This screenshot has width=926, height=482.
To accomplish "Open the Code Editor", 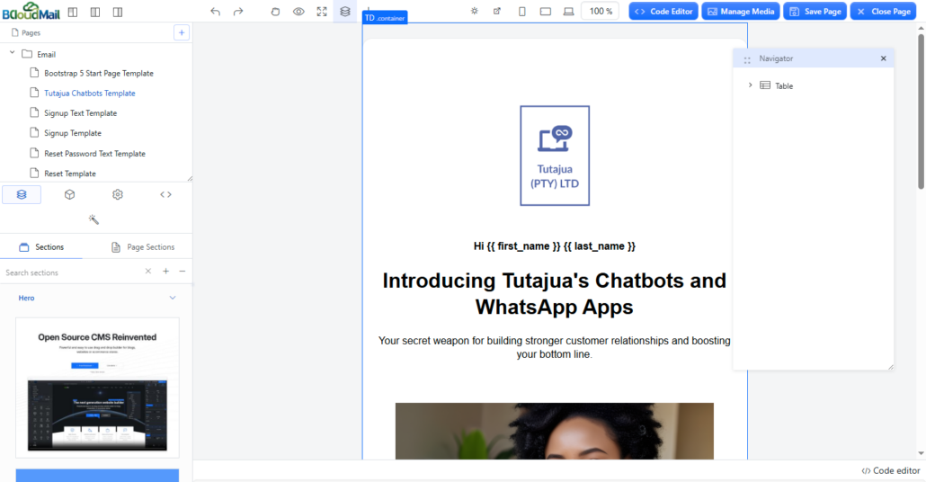I will [x=663, y=11].
